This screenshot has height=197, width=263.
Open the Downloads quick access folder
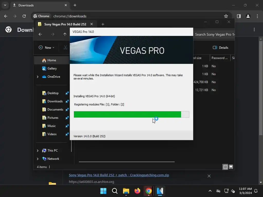[x=52, y=101]
